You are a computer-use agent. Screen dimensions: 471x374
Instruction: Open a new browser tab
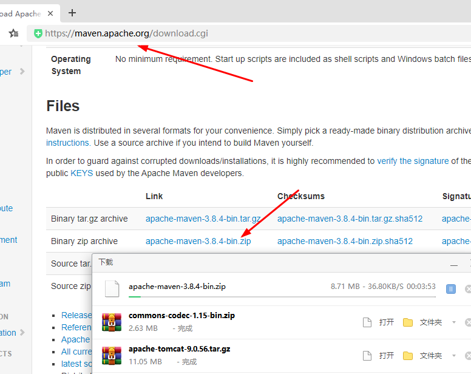tap(72, 13)
